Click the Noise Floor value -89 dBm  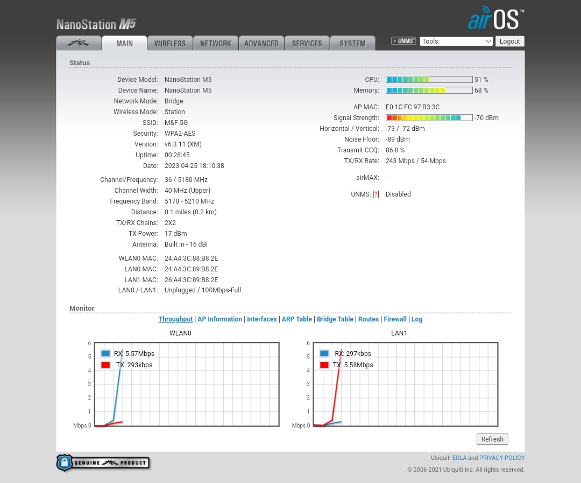[398, 139]
